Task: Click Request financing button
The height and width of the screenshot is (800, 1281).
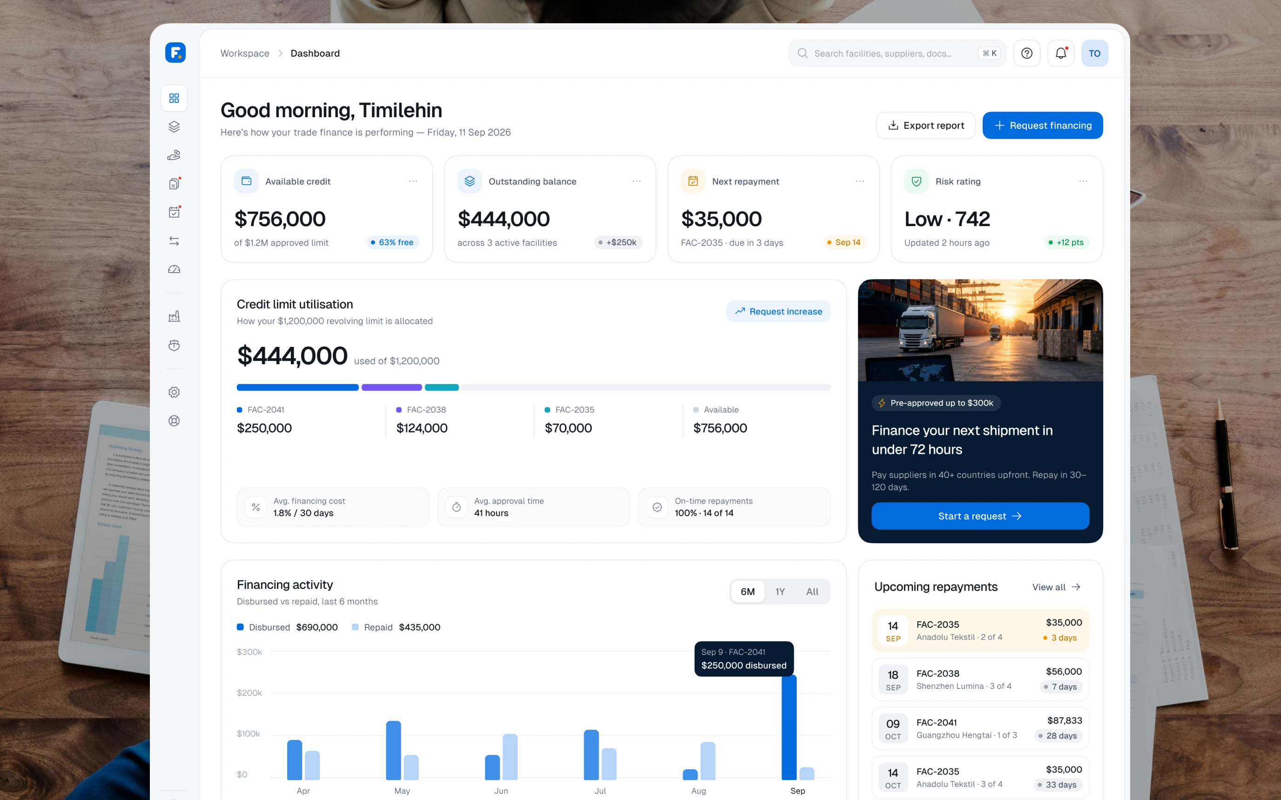Action: [1042, 126]
